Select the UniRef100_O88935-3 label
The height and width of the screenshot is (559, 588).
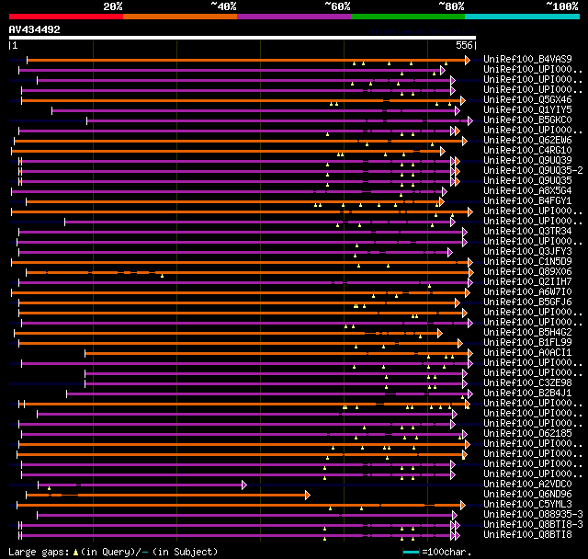(x=533, y=515)
